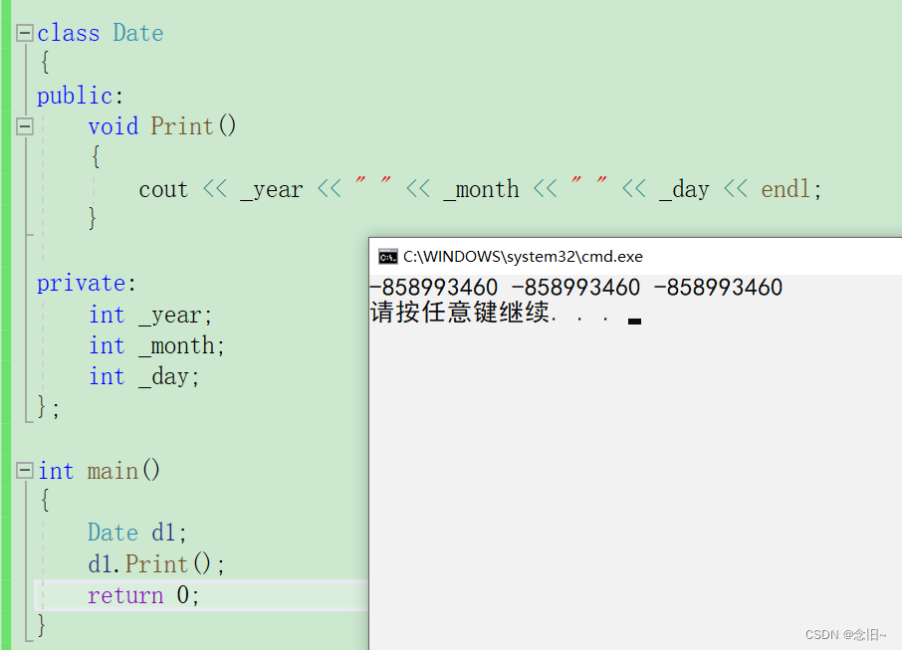Click the third -858993460 console value
The width and height of the screenshot is (902, 650).
[x=719, y=287]
